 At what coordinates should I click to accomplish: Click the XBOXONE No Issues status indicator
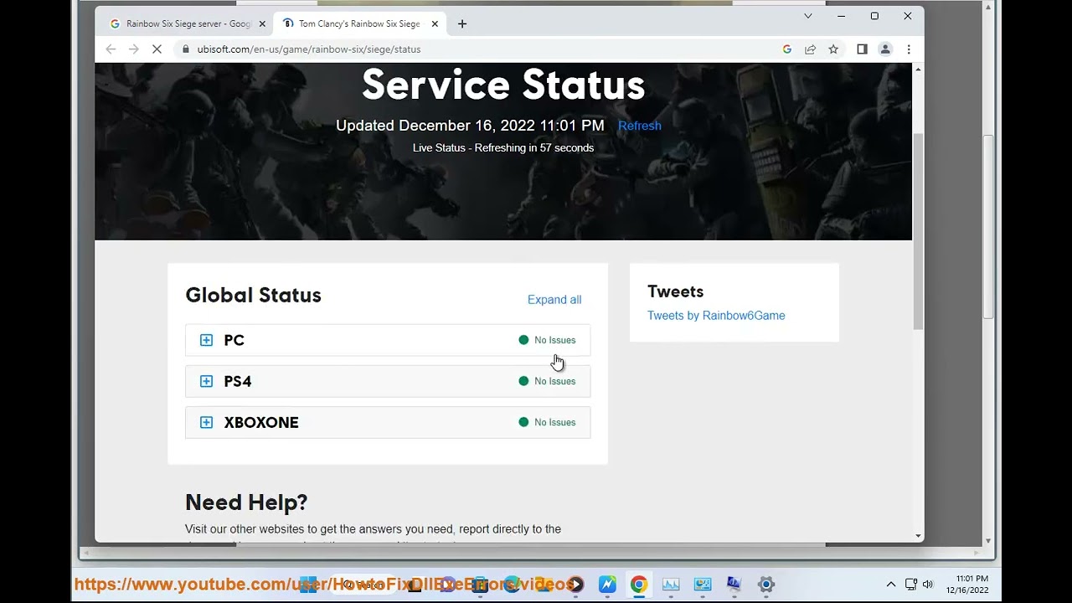547,422
